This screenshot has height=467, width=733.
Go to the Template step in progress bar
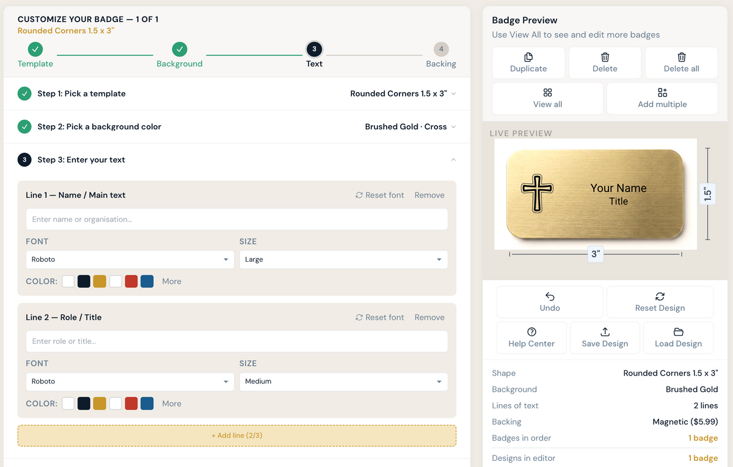[x=35, y=55]
